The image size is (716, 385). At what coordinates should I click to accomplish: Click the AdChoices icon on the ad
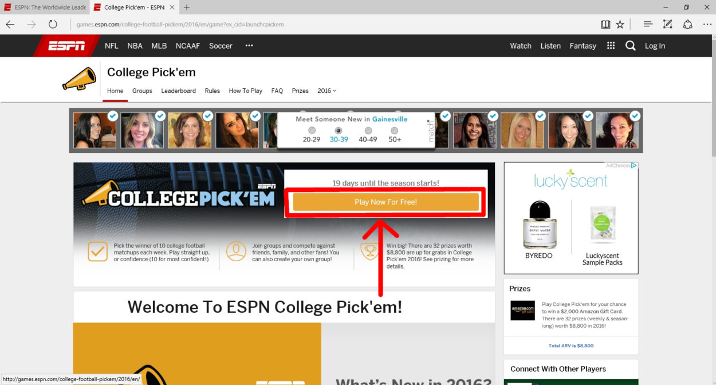[634, 166]
